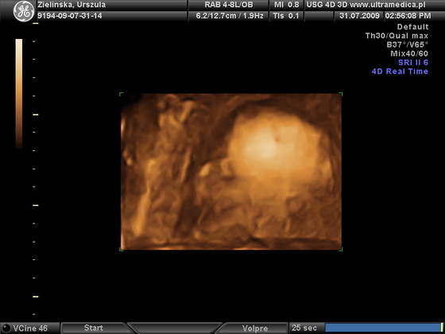Click the Mix40/60 render setting
Screen dimensions: 445x334
pyautogui.click(x=409, y=53)
